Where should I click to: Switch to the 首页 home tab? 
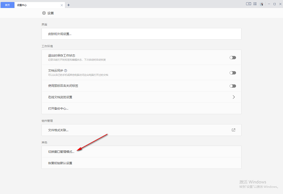[x=7, y=5]
